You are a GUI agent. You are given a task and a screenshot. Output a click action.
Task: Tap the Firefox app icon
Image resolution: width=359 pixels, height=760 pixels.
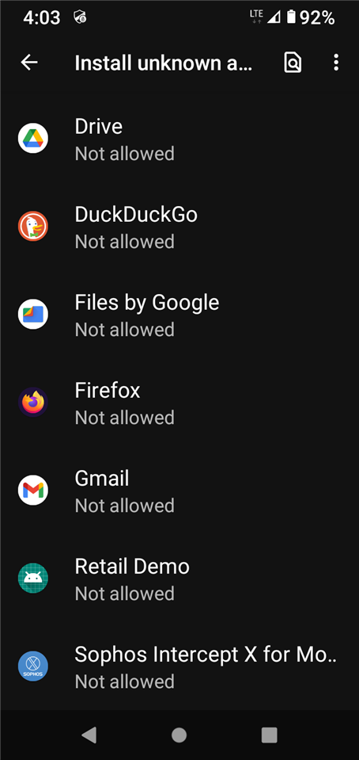(33, 403)
